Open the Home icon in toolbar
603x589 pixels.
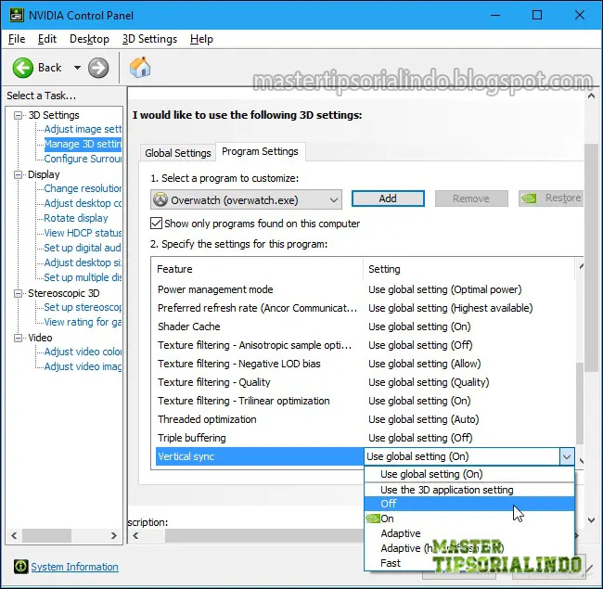pyautogui.click(x=140, y=68)
